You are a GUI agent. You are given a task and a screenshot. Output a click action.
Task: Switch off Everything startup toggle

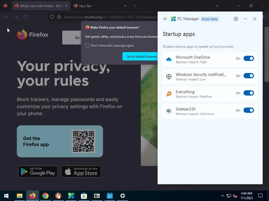click(249, 93)
